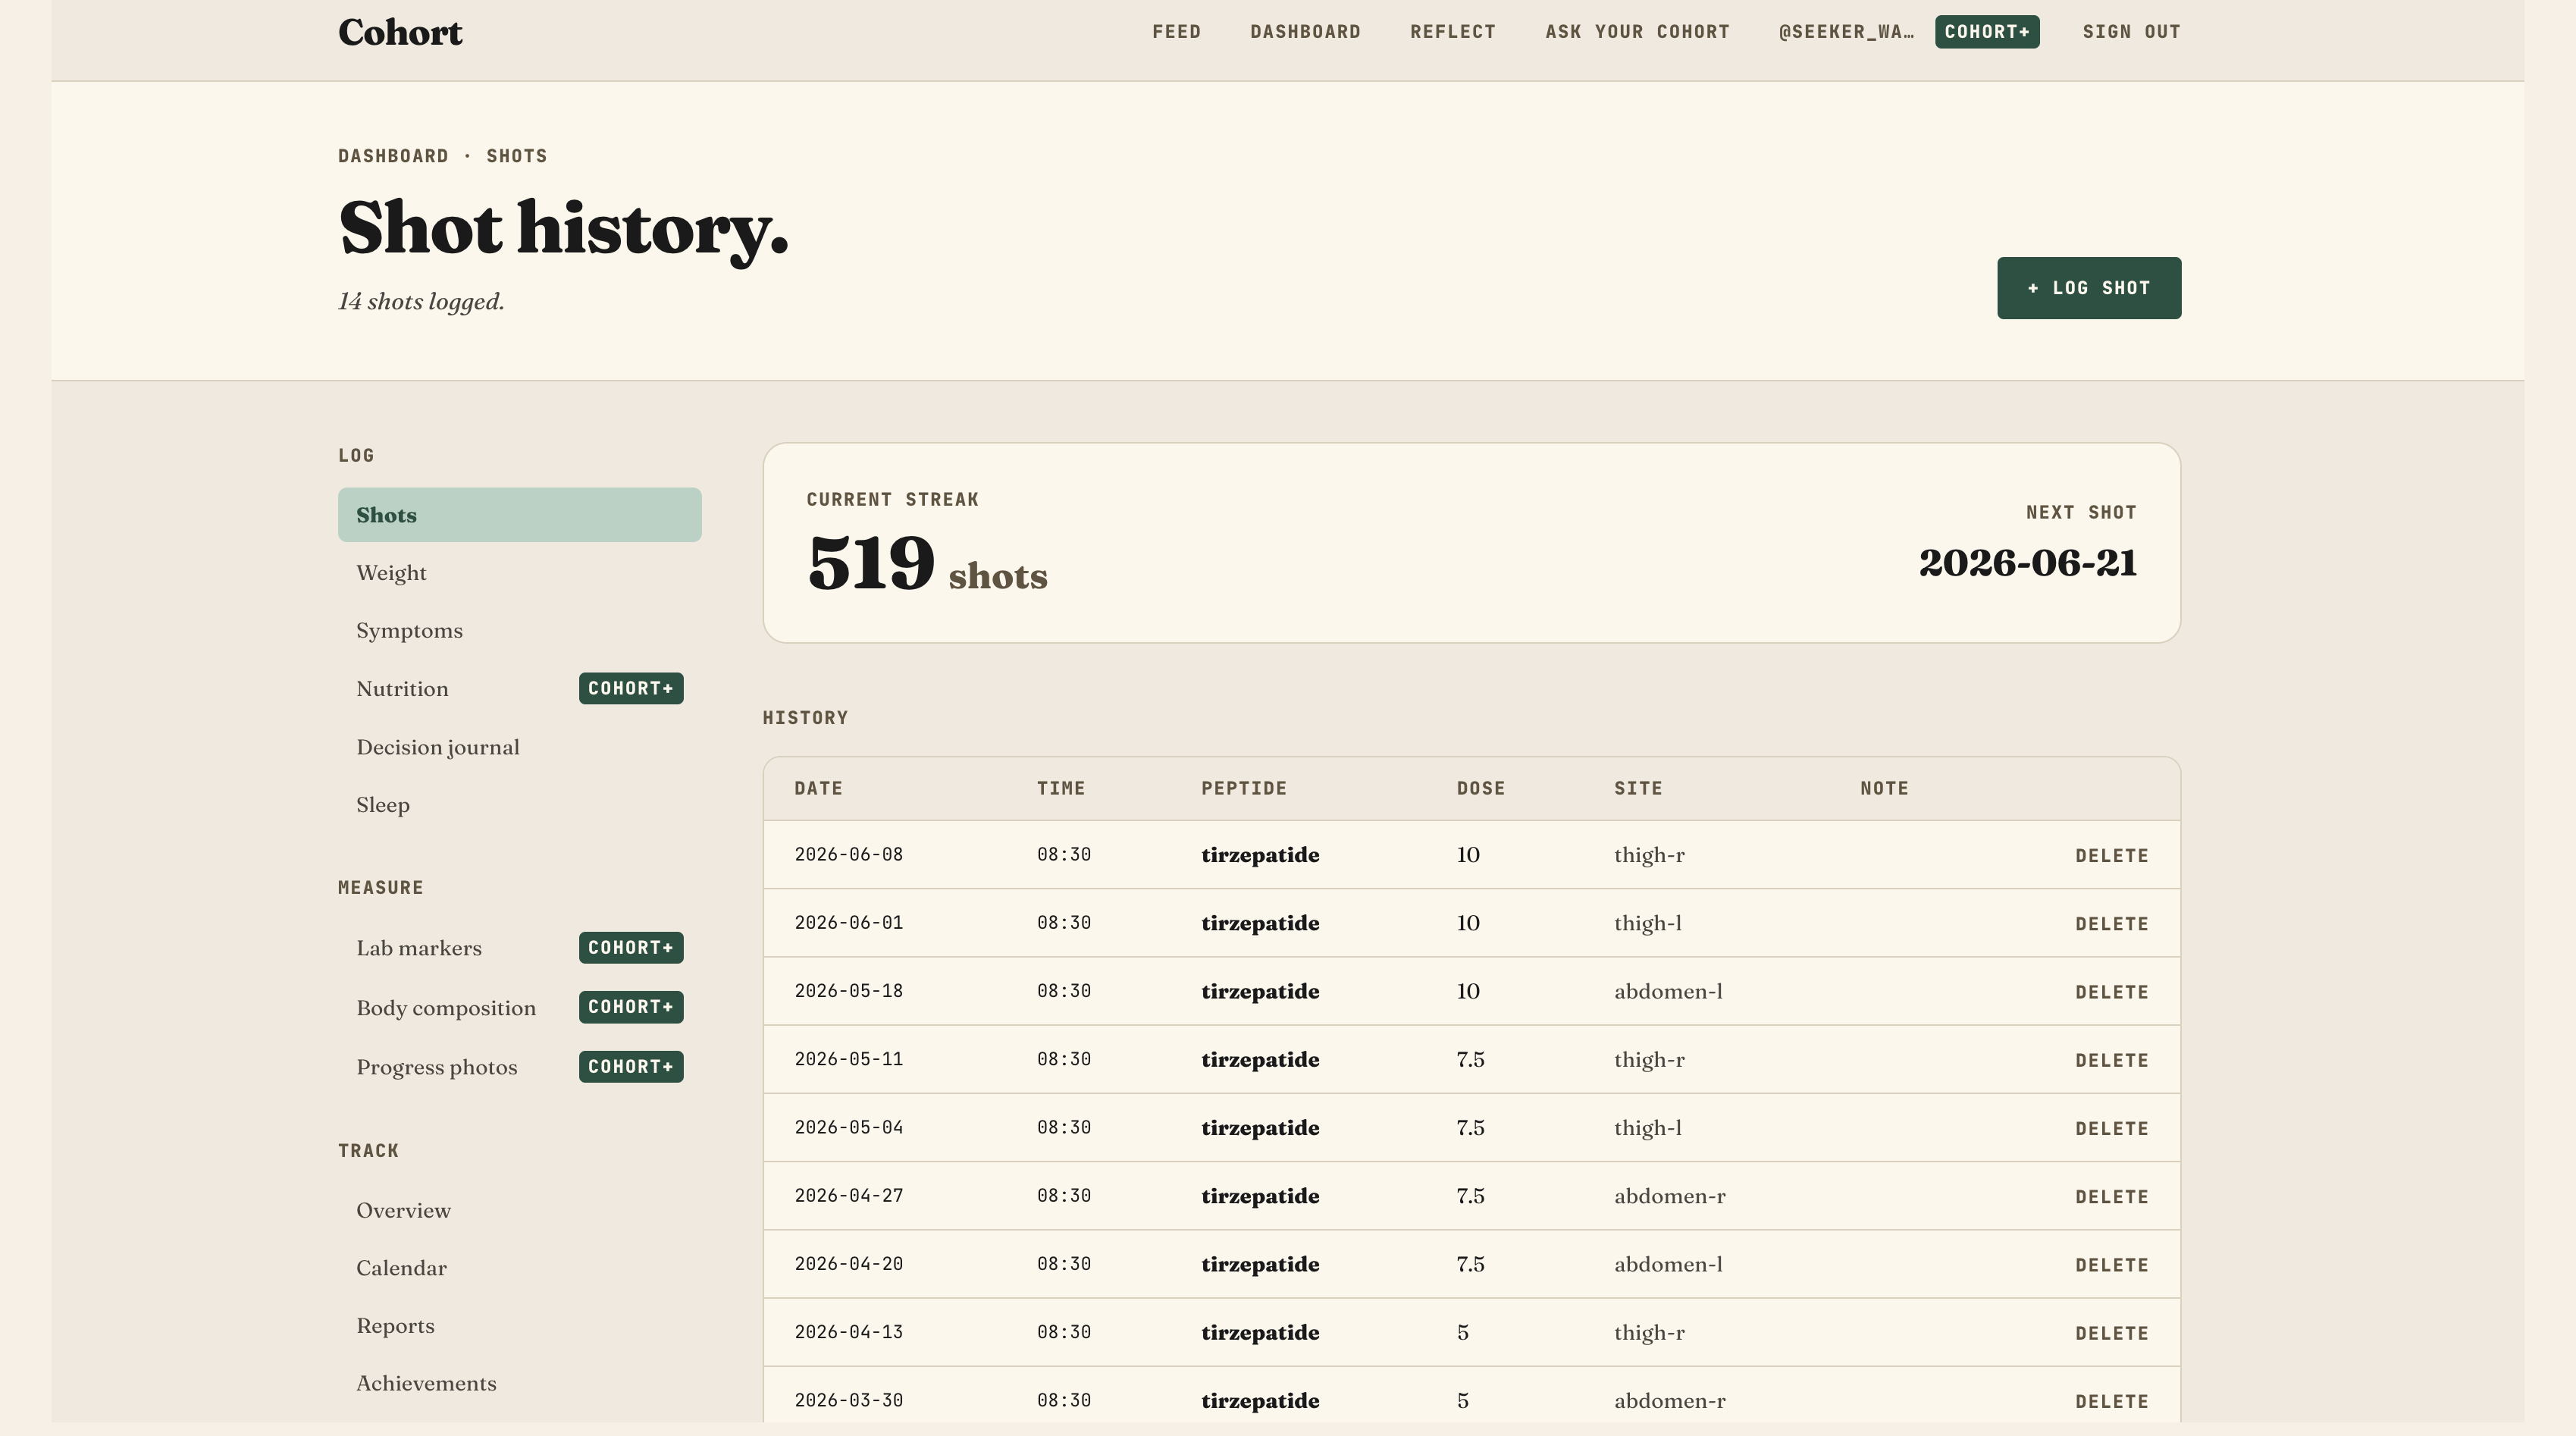Viewport: 2576px width, 1436px height.
Task: Click dose 5 in 2026-04-13 row
Action: click(1463, 1332)
